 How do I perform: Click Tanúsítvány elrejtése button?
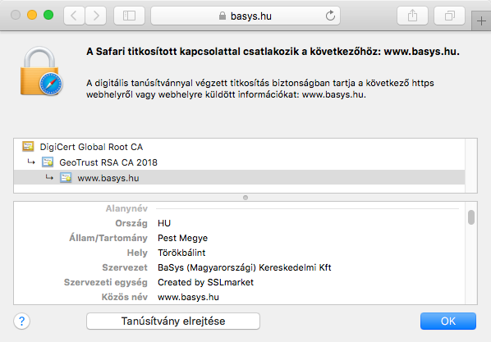click(x=173, y=321)
